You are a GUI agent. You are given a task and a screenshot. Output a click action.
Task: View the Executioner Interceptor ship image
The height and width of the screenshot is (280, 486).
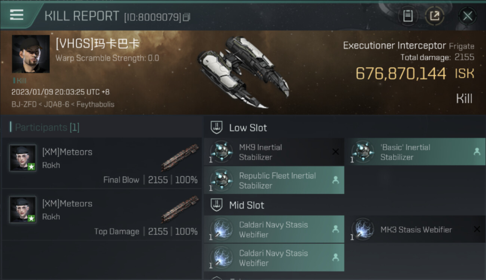(243, 71)
